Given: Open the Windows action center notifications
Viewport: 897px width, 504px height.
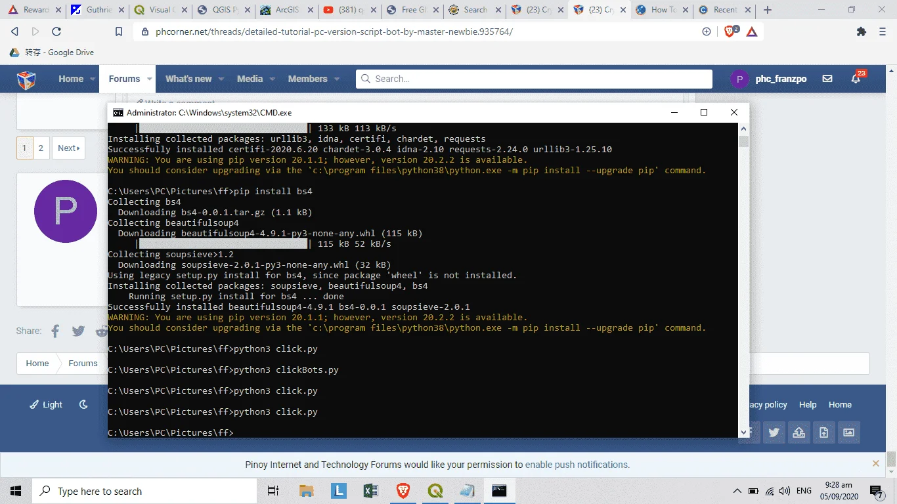Looking at the screenshot, I should coord(877,491).
